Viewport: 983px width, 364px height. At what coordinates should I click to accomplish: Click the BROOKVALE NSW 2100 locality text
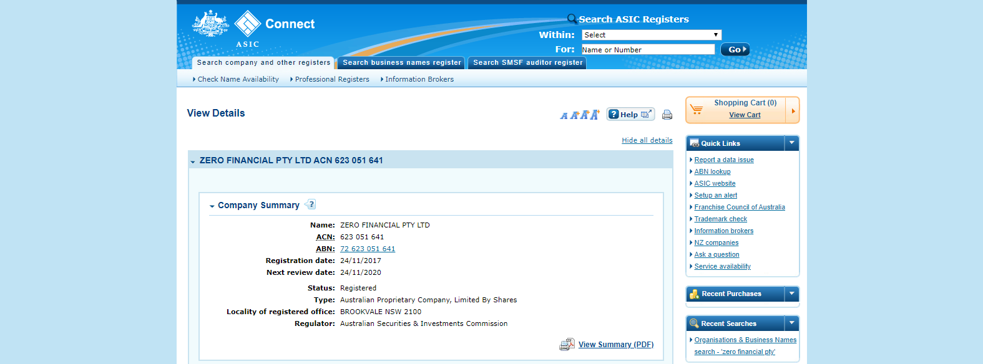381,312
